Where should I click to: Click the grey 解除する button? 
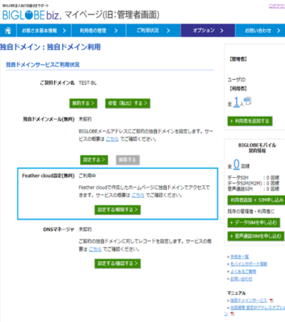click(x=128, y=160)
